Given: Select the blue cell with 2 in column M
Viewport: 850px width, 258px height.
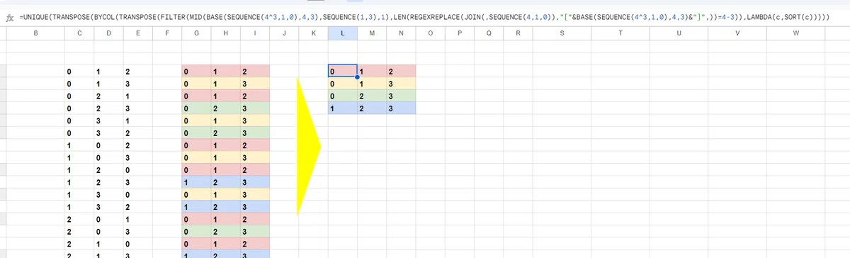Looking at the screenshot, I should pos(371,108).
